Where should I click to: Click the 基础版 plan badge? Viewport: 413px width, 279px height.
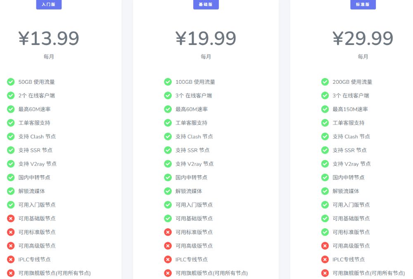206,5
